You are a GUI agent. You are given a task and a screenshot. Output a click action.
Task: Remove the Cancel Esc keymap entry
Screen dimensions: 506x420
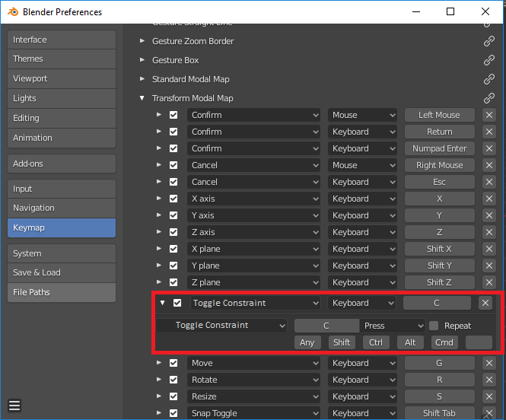pyautogui.click(x=489, y=182)
